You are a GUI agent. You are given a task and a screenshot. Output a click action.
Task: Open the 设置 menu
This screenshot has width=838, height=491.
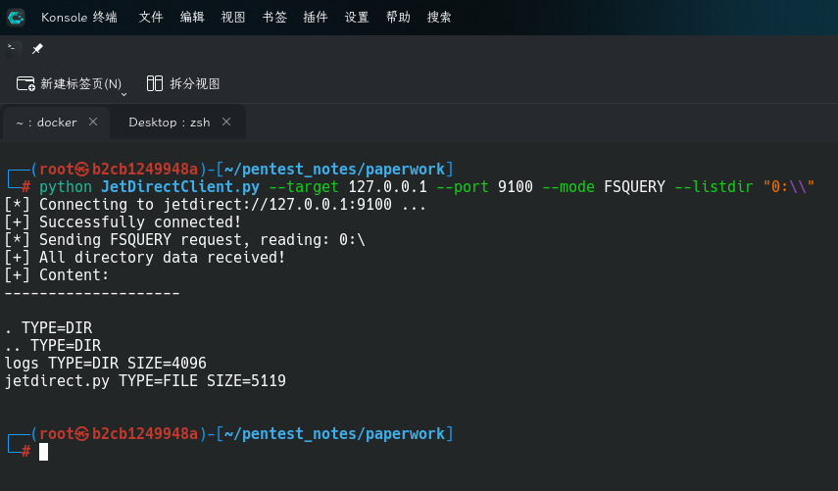point(357,17)
